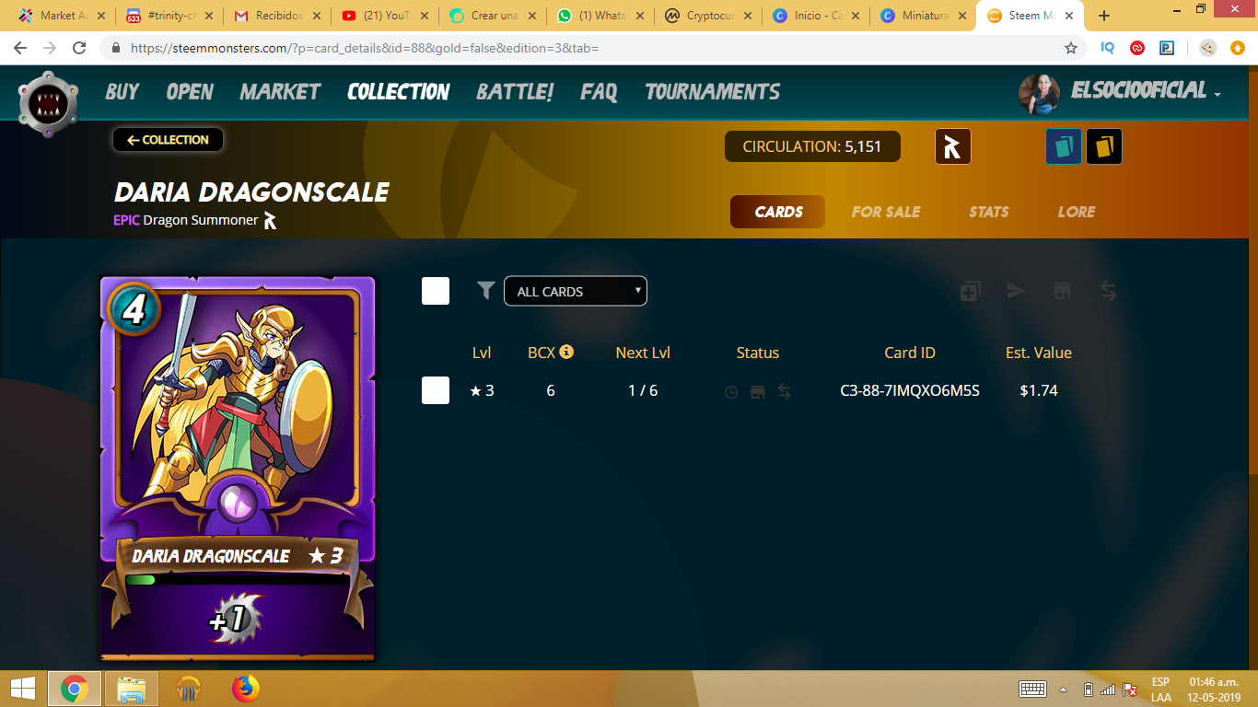Click the Next Lvl value 1 / 6
The image size is (1258, 707).
pos(643,390)
